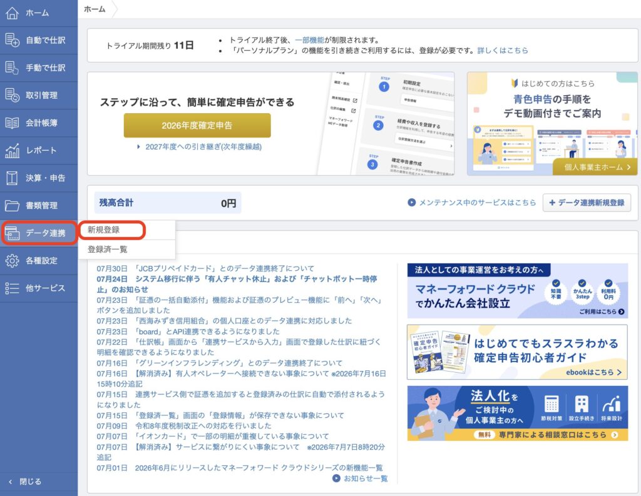Click the 一部機能 link
The height and width of the screenshot is (496, 641).
[x=309, y=40]
